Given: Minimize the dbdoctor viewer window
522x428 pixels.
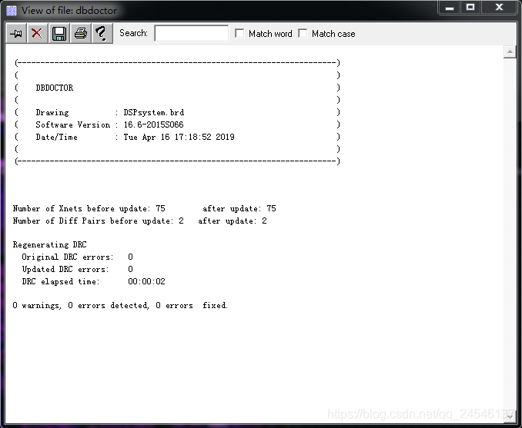Looking at the screenshot, I should click(x=449, y=8).
